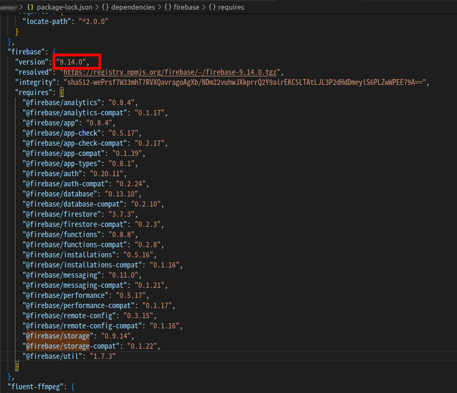Image resolution: width=457 pixels, height=393 pixels.
Task: Click the closing brace of firebase requires
Action: click(17, 366)
